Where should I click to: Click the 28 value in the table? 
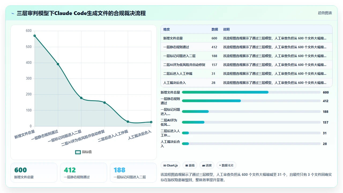click(213, 83)
